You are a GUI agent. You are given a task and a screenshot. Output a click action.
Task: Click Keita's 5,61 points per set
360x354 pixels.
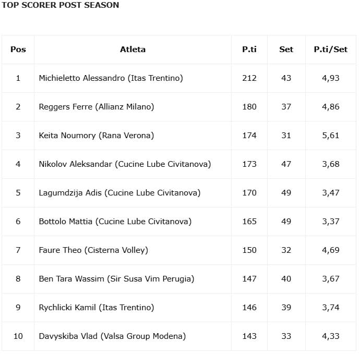coord(331,136)
